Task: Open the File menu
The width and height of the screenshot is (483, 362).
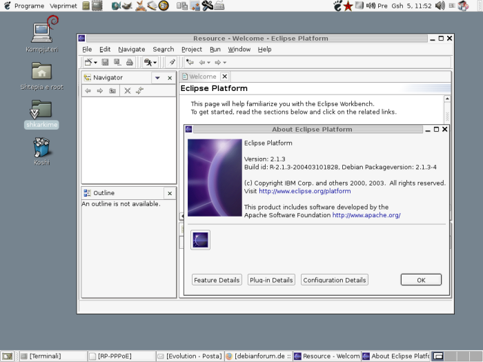Action: (x=87, y=49)
